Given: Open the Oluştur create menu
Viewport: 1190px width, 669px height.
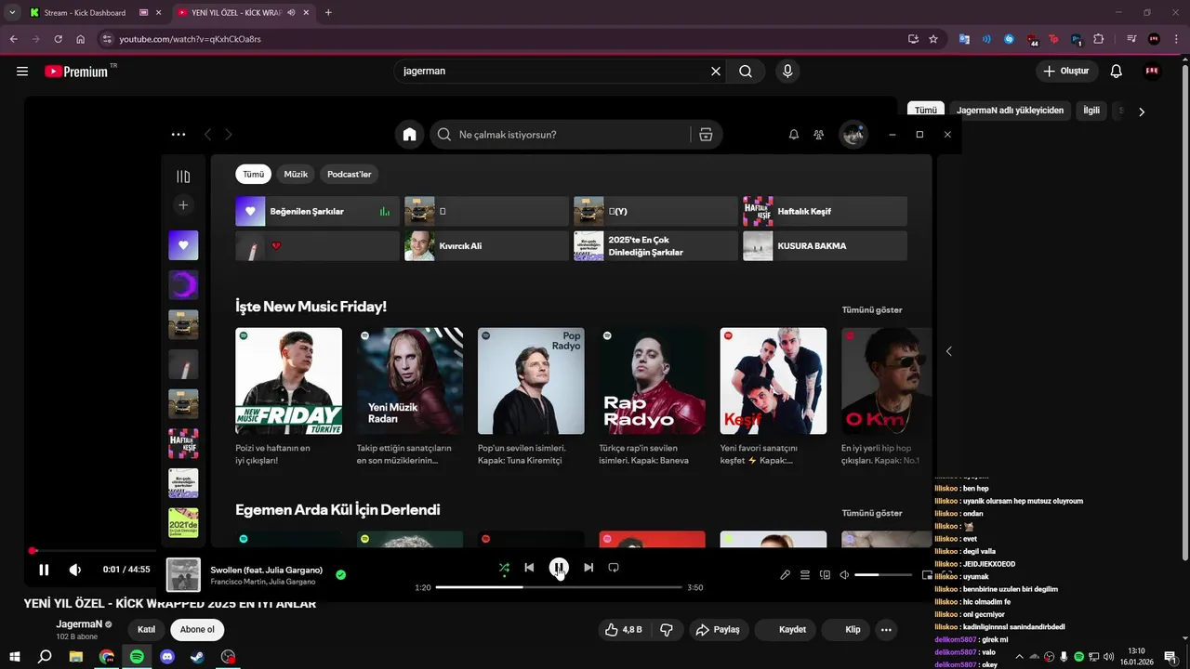Looking at the screenshot, I should (x=1066, y=71).
